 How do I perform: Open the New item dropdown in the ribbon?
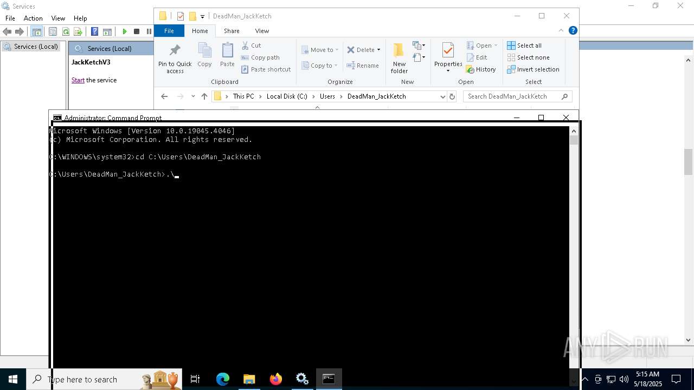pos(419,45)
